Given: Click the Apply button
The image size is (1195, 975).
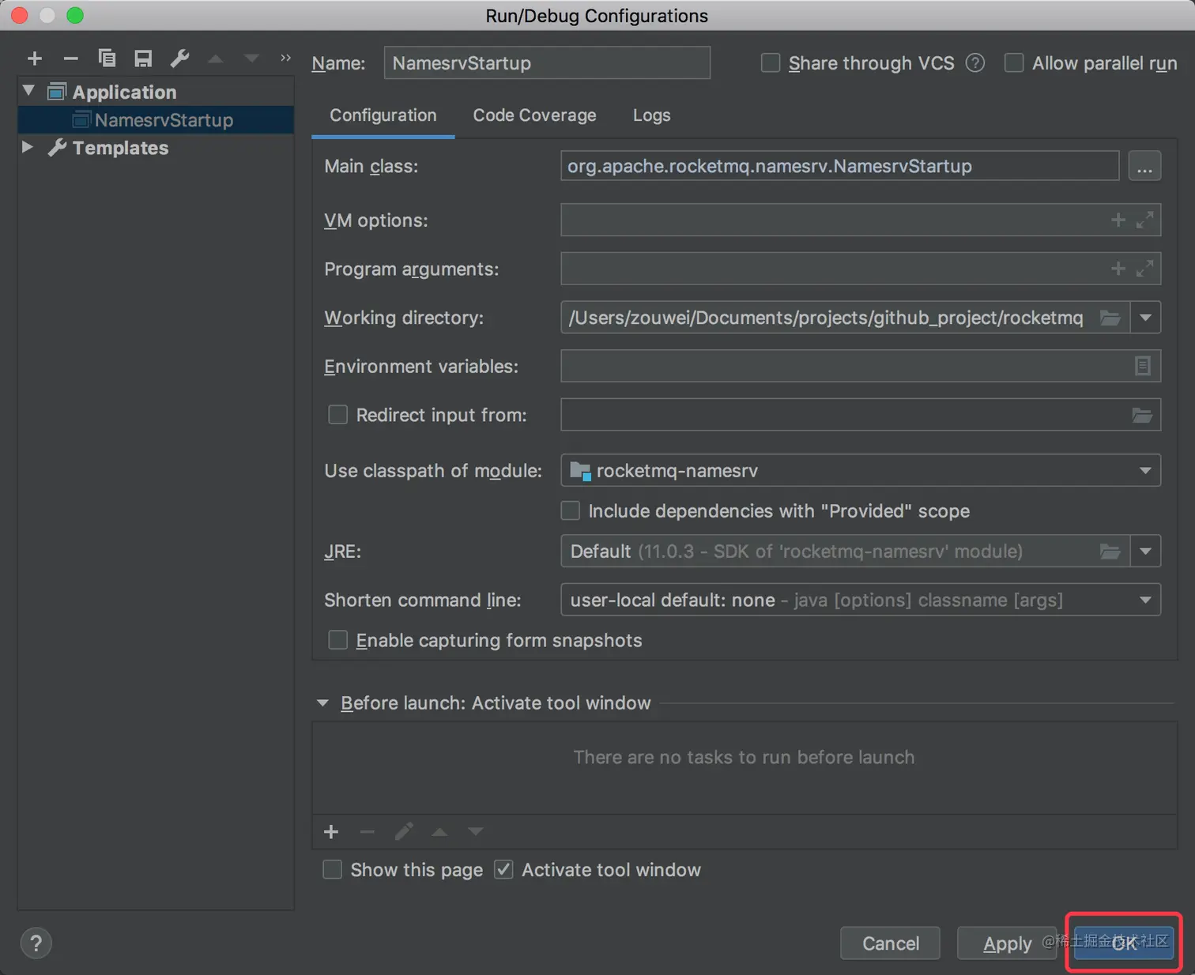Looking at the screenshot, I should coord(1007,943).
